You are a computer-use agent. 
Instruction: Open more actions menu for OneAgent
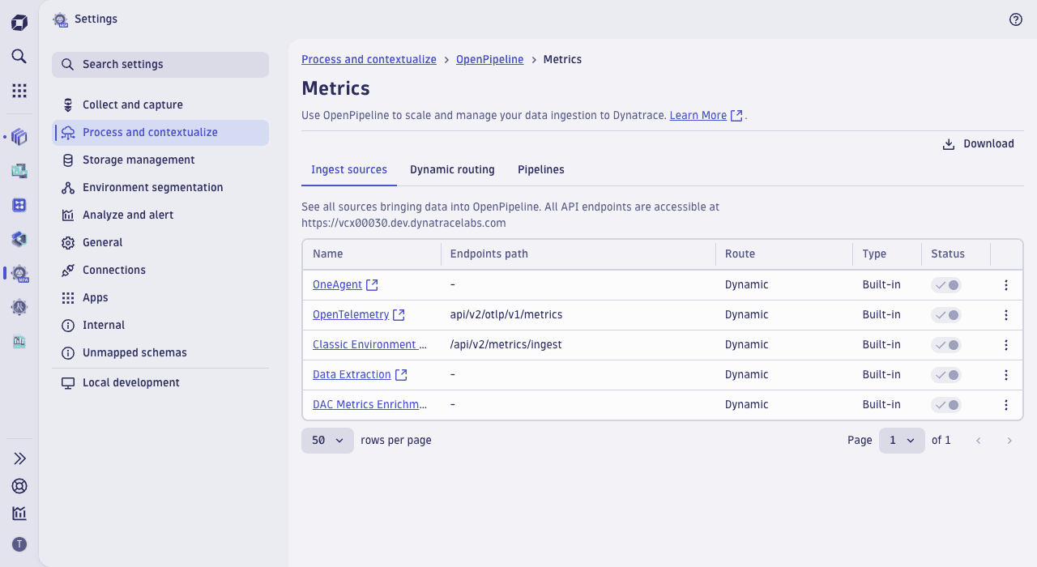click(x=1006, y=285)
